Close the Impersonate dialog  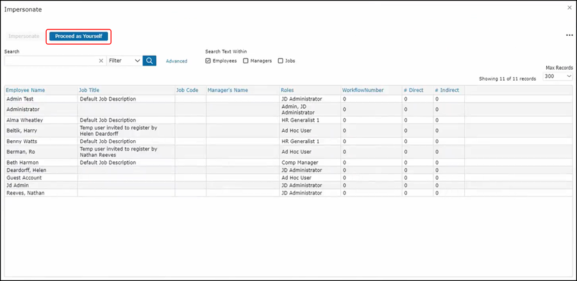coord(569,8)
